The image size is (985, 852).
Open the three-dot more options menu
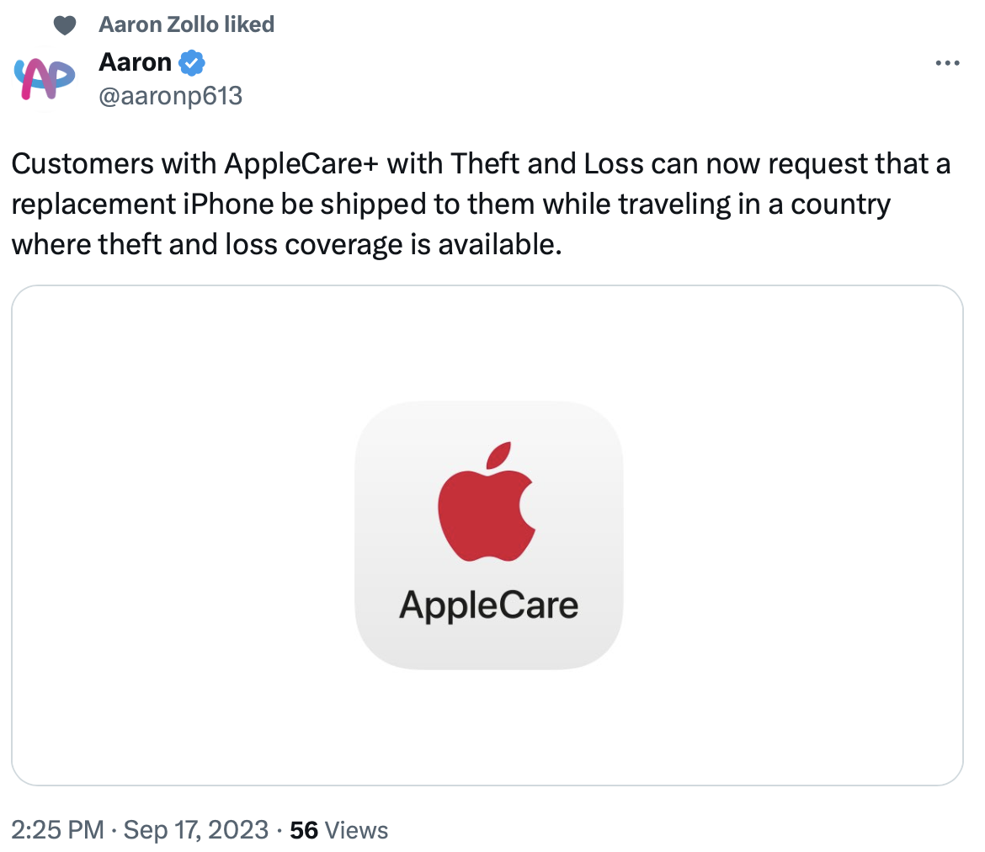click(948, 63)
